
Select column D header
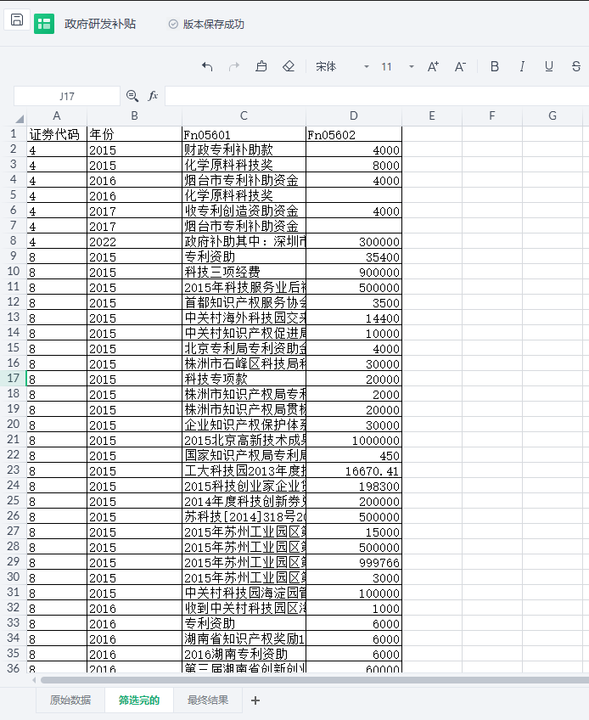[354, 115]
